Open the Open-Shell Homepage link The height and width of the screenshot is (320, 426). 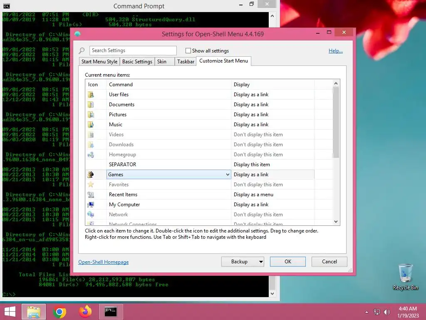(104, 262)
